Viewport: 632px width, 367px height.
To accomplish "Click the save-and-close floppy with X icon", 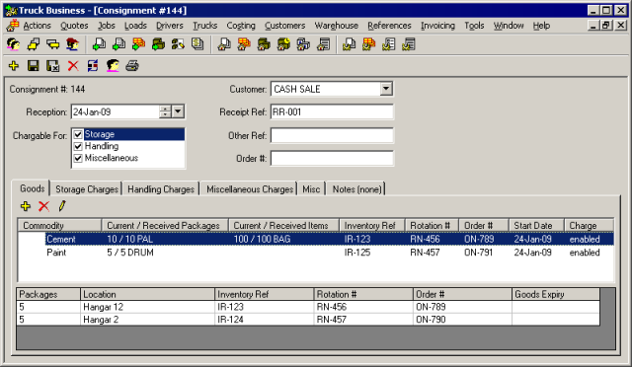I will [x=52, y=66].
